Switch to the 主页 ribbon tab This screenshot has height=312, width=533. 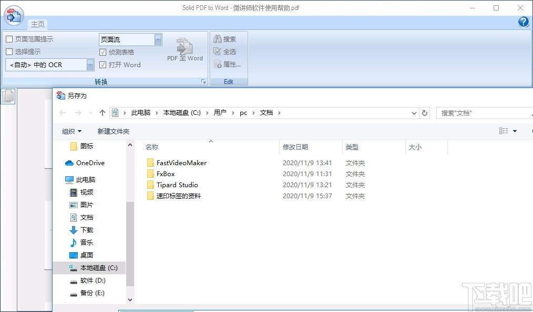coord(38,24)
